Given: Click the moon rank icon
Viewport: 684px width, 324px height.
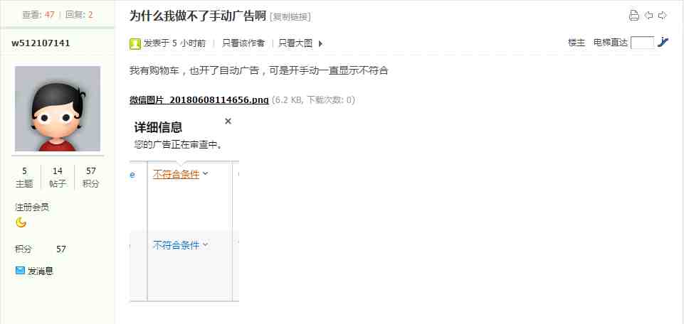Looking at the screenshot, I should pos(21,222).
